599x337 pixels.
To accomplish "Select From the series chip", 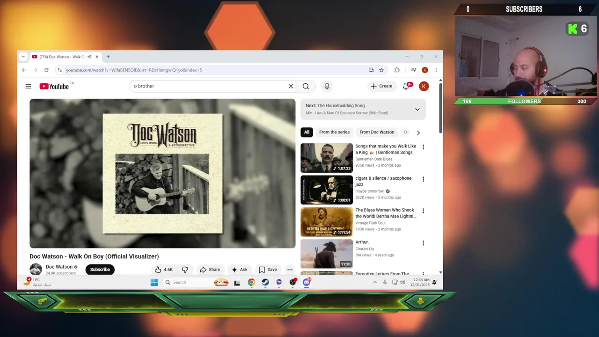I will (334, 132).
